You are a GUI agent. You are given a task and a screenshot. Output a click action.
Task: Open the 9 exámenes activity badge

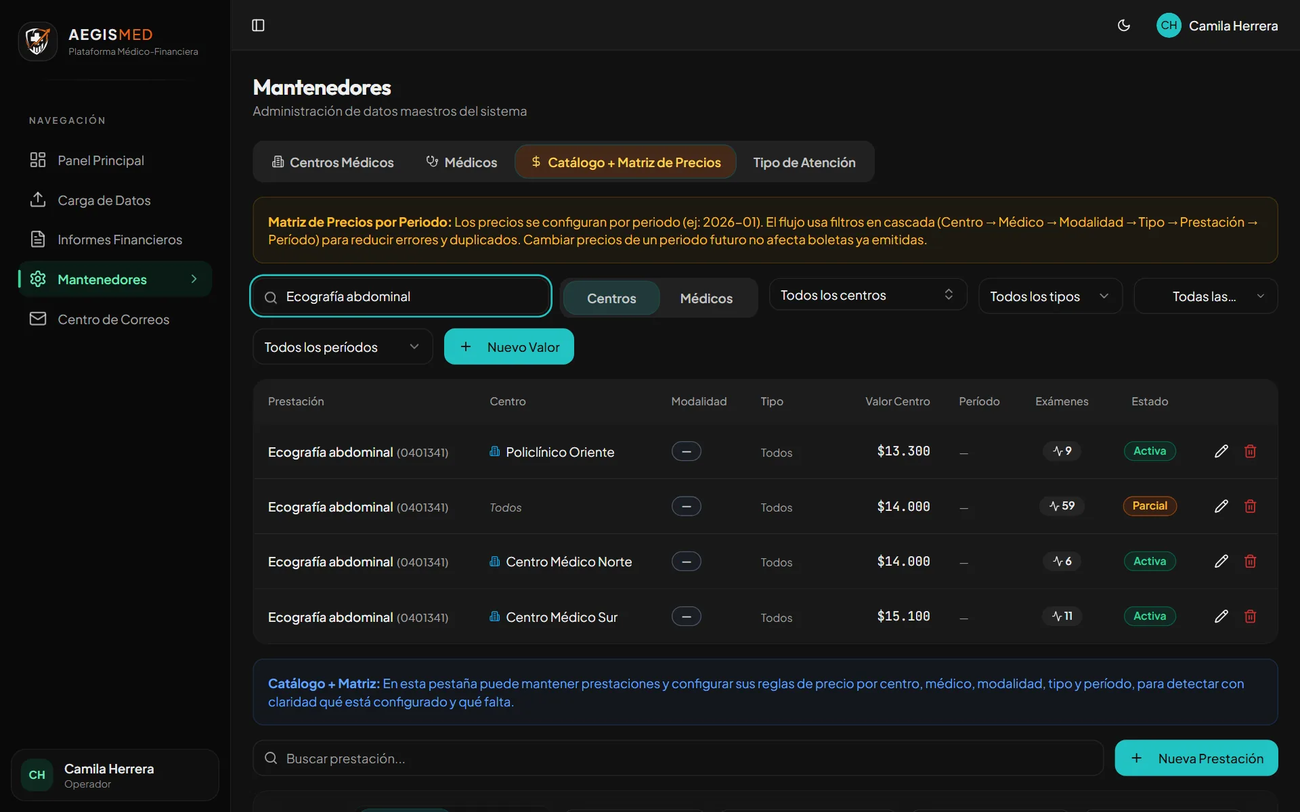pos(1062,451)
